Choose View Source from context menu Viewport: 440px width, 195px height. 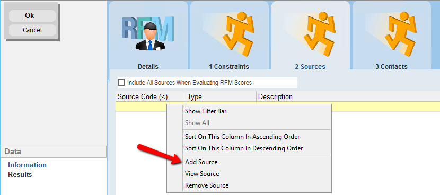[249, 174]
